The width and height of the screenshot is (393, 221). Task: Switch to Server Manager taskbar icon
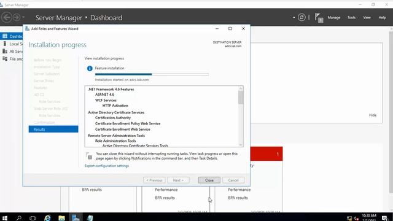click(x=76, y=218)
